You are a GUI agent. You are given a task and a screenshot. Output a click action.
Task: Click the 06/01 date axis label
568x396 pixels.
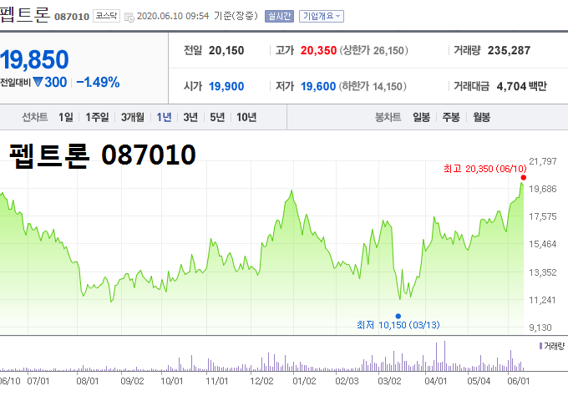(x=519, y=381)
